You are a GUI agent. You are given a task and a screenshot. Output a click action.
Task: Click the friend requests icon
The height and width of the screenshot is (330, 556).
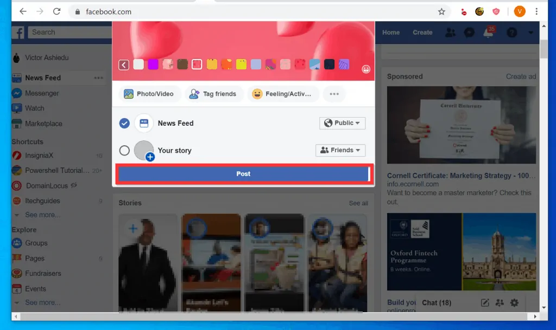[450, 33]
